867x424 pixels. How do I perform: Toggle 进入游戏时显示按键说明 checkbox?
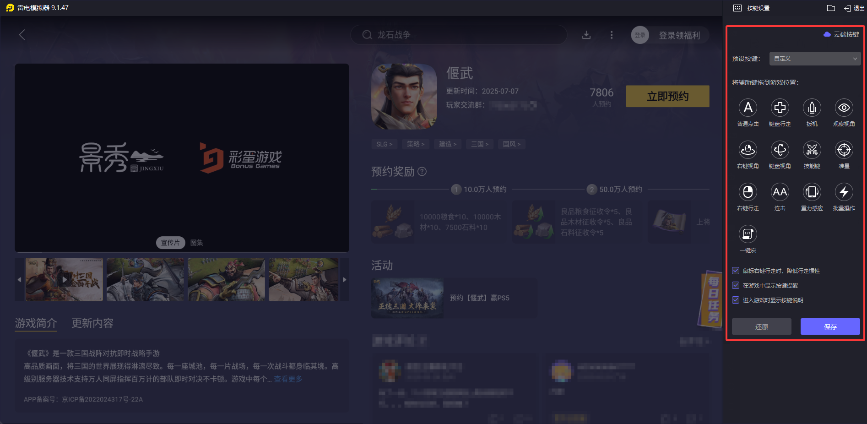tap(736, 300)
